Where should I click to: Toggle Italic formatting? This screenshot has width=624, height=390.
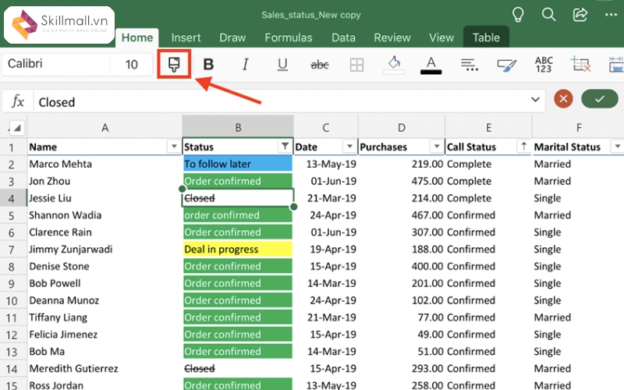click(x=245, y=64)
